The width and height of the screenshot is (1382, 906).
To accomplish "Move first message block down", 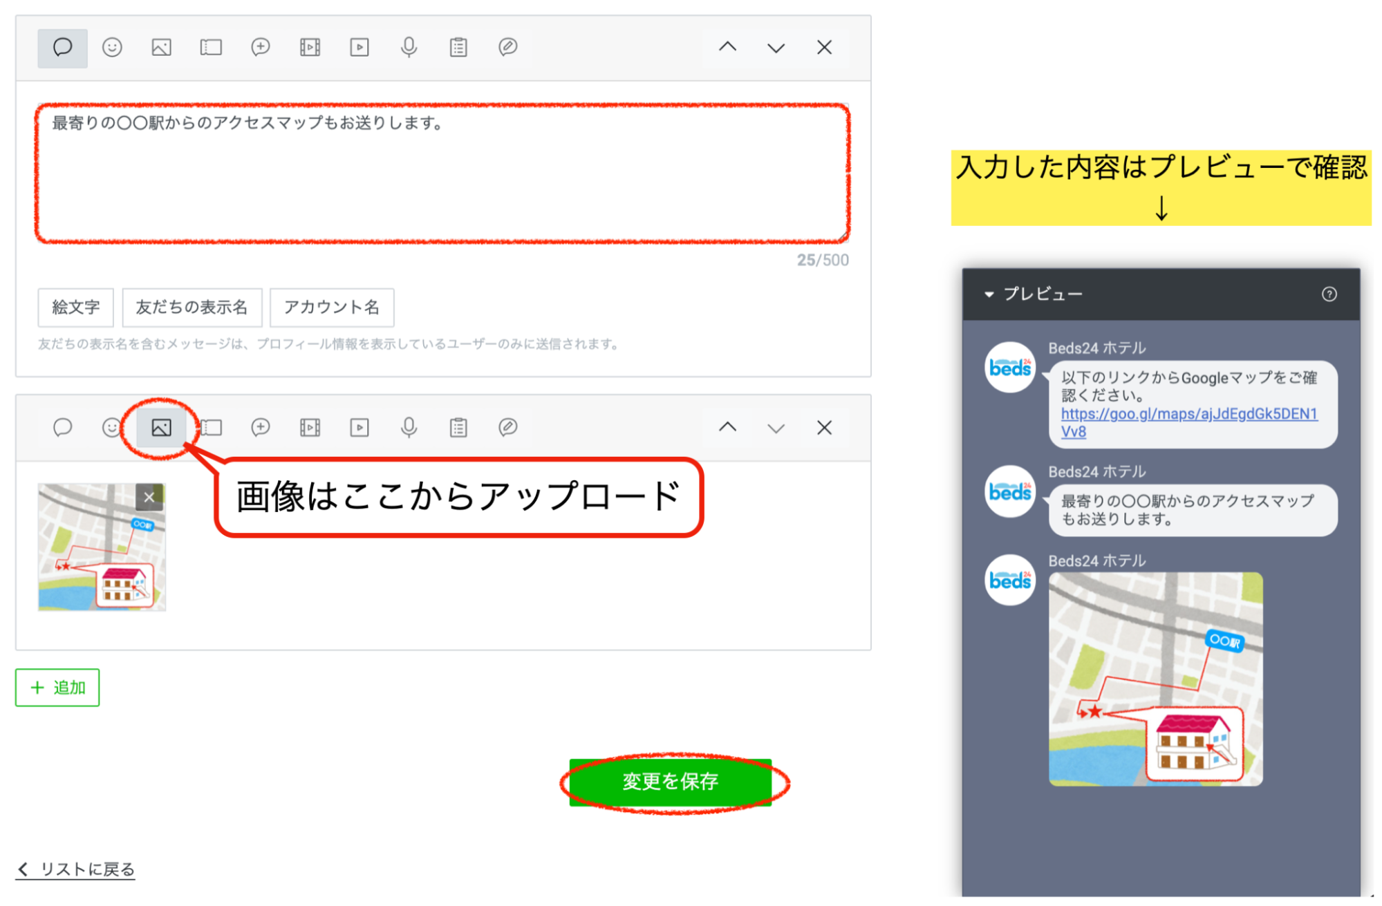I will [x=776, y=48].
